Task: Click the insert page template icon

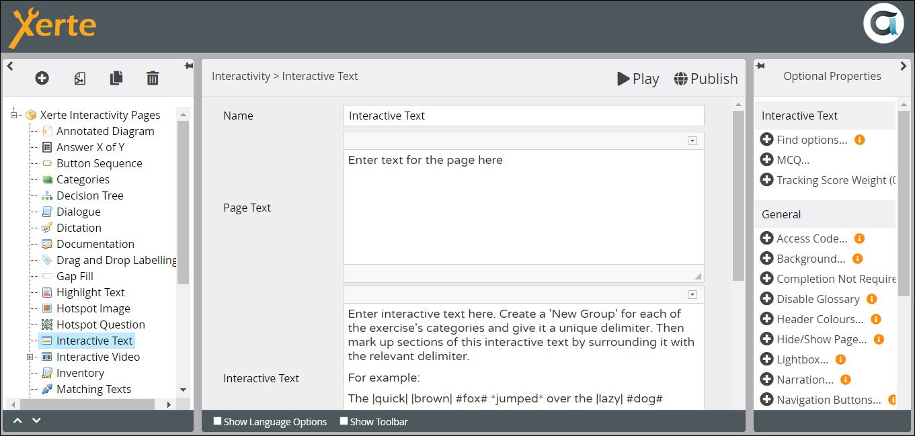Action: [x=79, y=79]
